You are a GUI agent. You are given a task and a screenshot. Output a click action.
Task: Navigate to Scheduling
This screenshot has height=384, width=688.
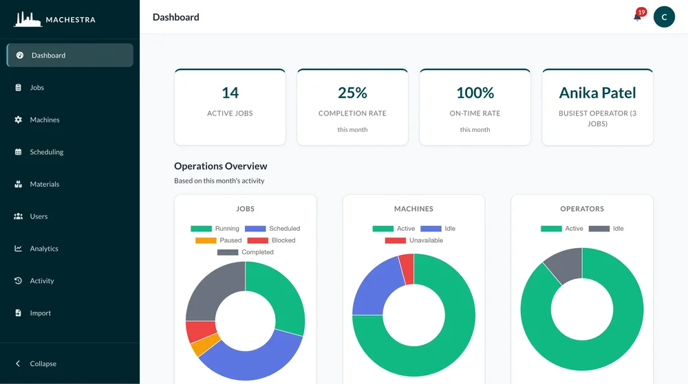pos(69,152)
